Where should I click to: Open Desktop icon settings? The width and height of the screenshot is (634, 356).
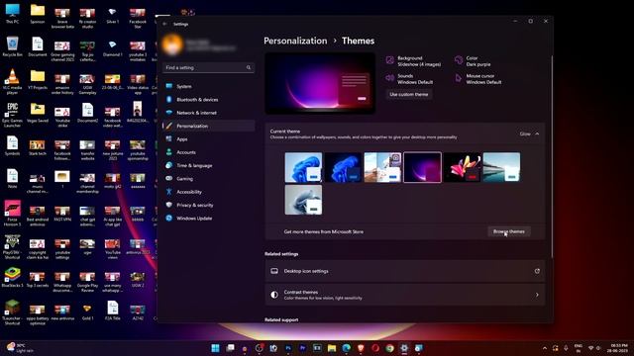(405, 271)
